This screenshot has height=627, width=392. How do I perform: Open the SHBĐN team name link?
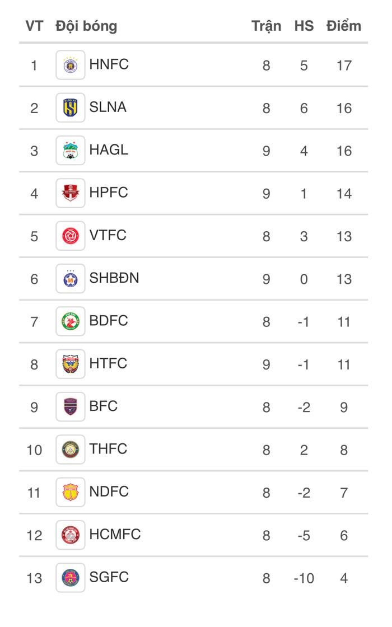pos(114,278)
